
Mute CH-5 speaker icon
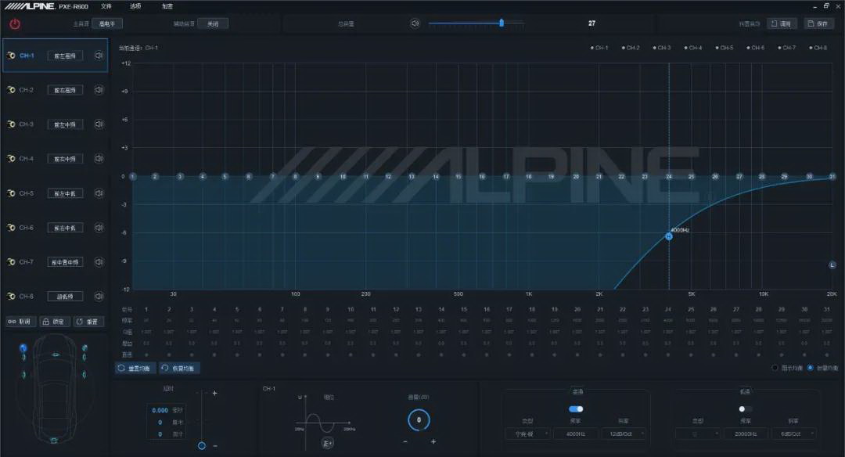pyautogui.click(x=99, y=193)
